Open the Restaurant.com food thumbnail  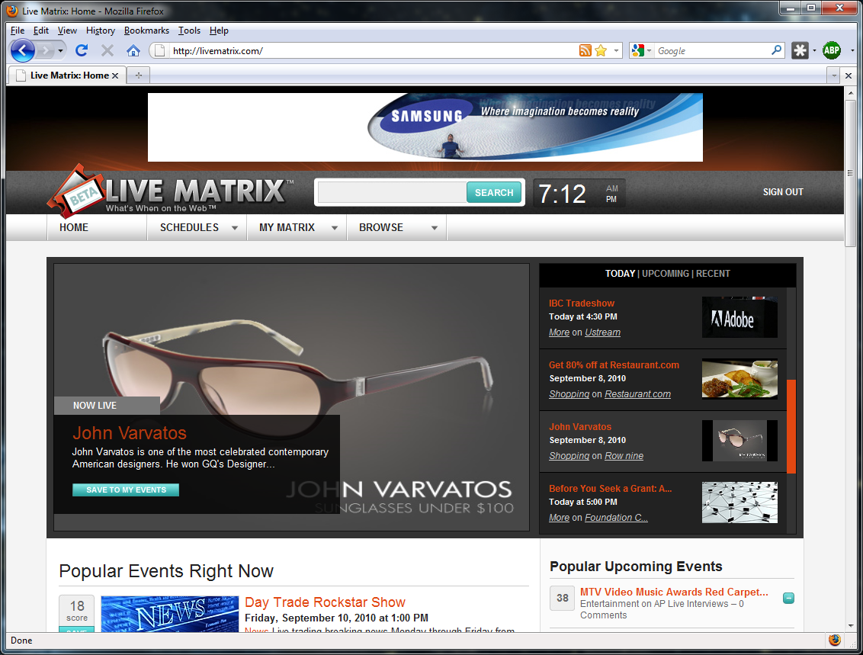tap(739, 379)
